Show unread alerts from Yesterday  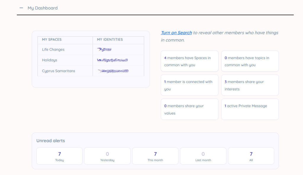click(107, 156)
